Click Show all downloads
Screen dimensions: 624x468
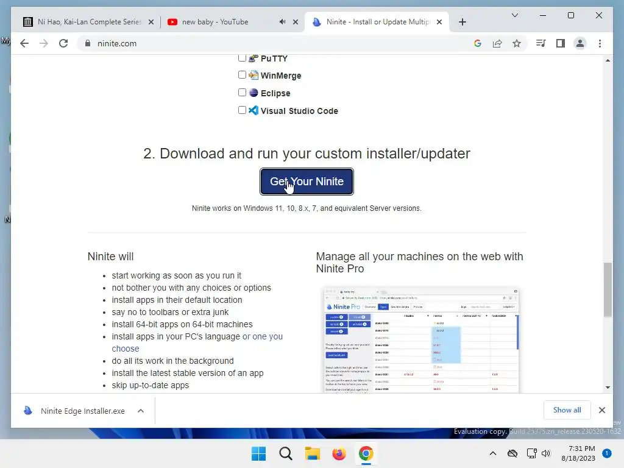coord(567,410)
